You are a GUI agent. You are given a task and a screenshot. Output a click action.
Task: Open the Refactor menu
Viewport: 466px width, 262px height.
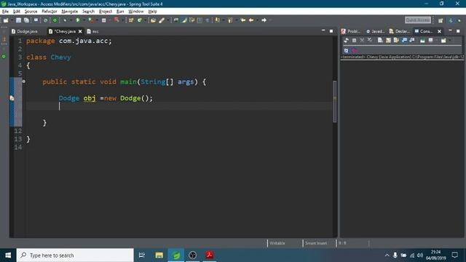point(50,12)
